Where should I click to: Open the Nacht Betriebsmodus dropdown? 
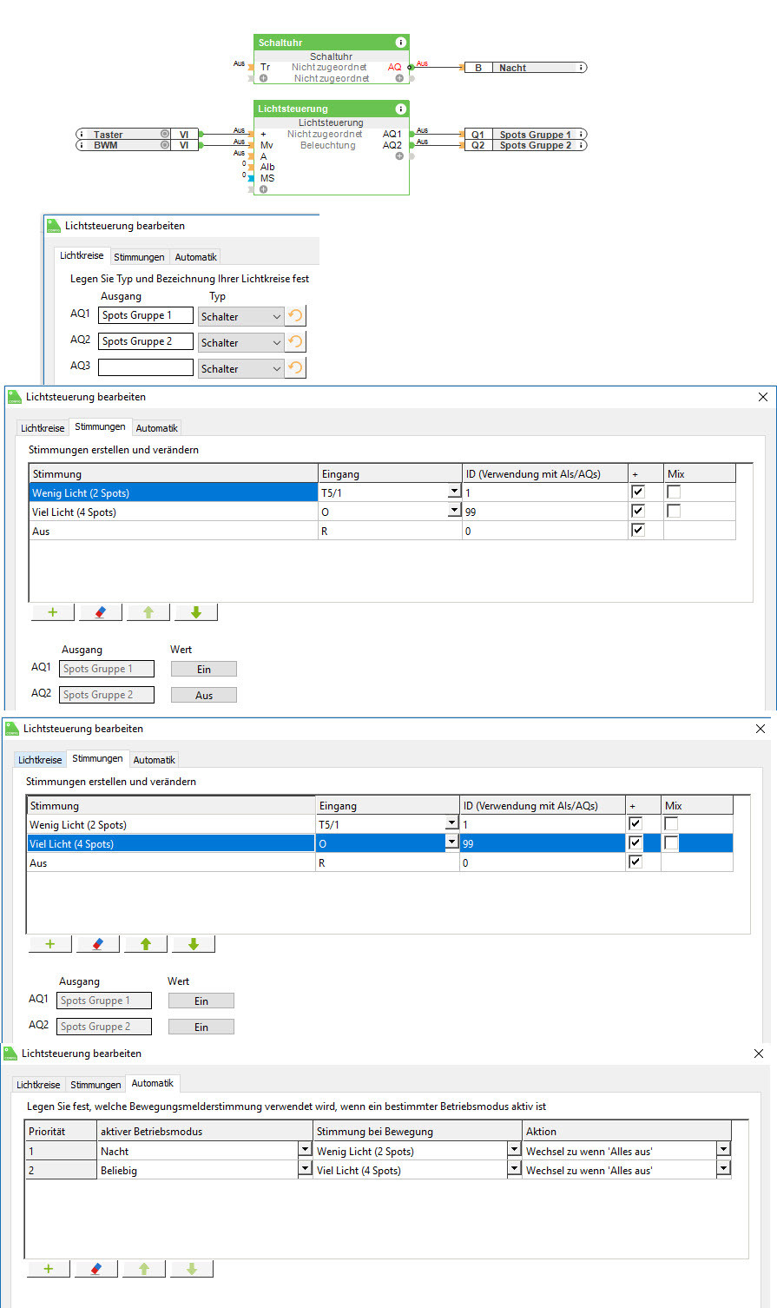[x=305, y=1151]
